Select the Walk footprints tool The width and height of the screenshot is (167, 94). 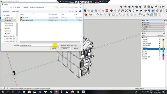coord(141,10)
